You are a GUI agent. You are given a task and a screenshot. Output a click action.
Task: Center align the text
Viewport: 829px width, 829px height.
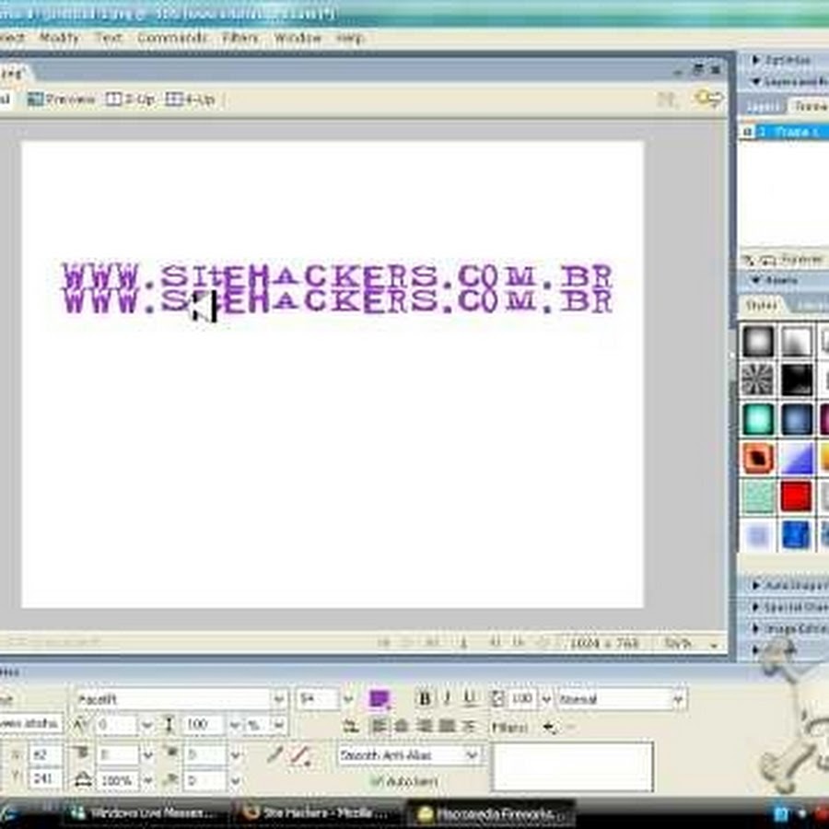click(x=402, y=727)
